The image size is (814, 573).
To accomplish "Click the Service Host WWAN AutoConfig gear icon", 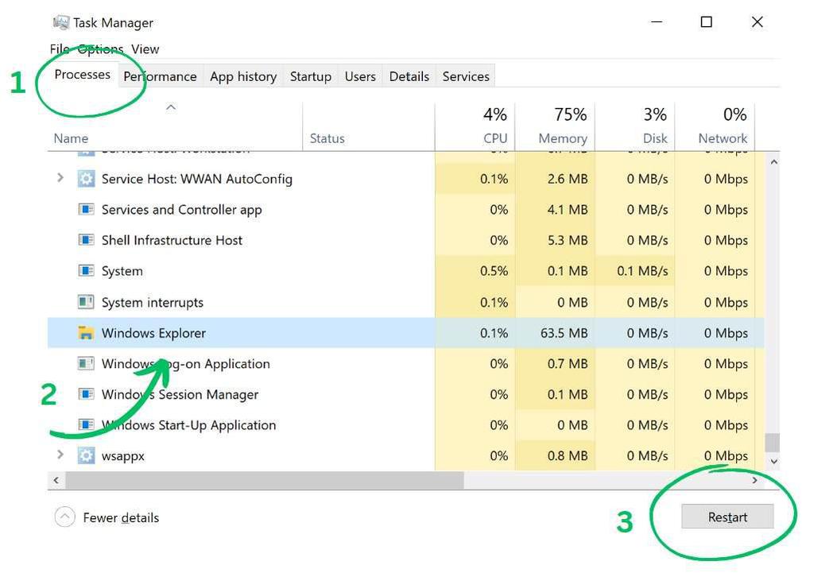I will pos(86,179).
